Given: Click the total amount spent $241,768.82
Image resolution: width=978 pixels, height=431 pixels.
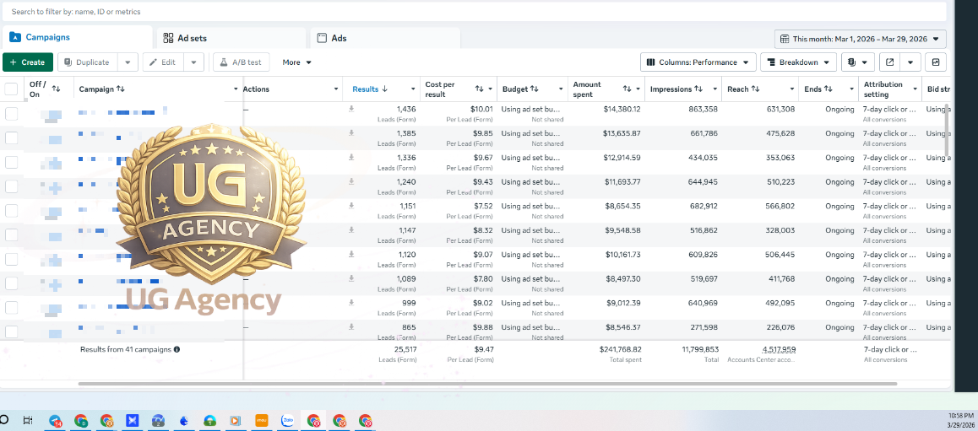Looking at the screenshot, I should pyautogui.click(x=620, y=349).
